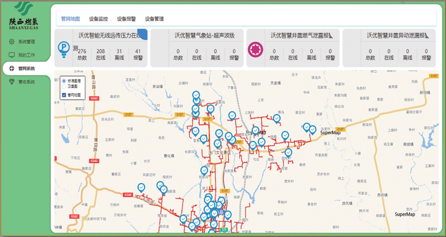The width and height of the screenshot is (446, 237).
Task: Select the marker touching the 杨家底 label
Action: pyautogui.click(x=164, y=190)
